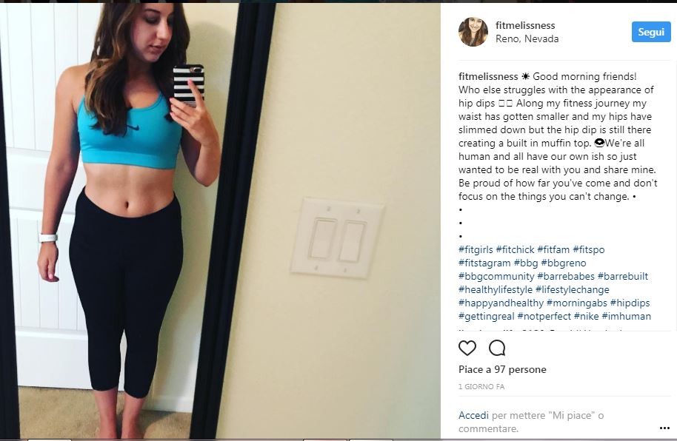
Task: Open the #morningabs hashtag
Action: pyautogui.click(x=576, y=303)
